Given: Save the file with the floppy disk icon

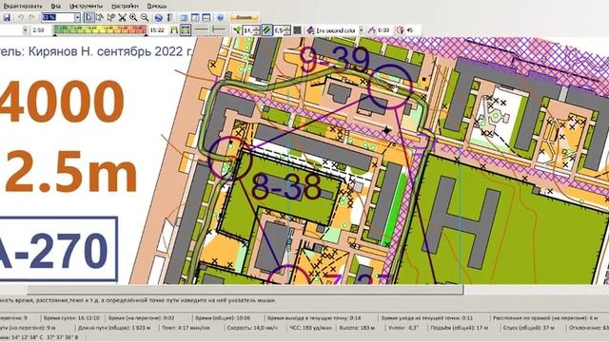Looking at the screenshot, I should point(8,17).
